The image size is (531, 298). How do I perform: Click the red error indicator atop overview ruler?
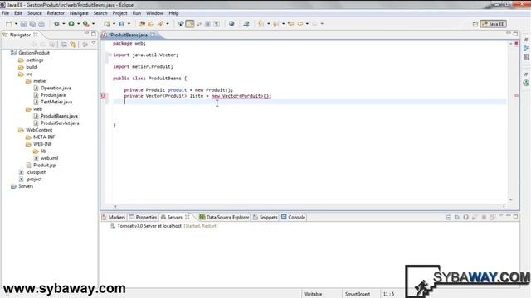click(516, 44)
